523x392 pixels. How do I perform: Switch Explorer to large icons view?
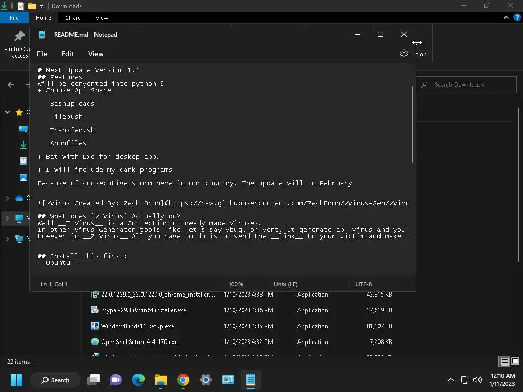coord(515,361)
